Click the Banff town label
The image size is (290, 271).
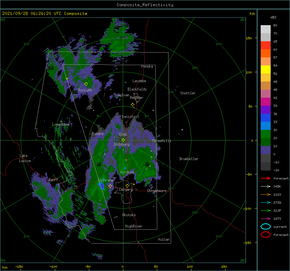[x=53, y=180]
